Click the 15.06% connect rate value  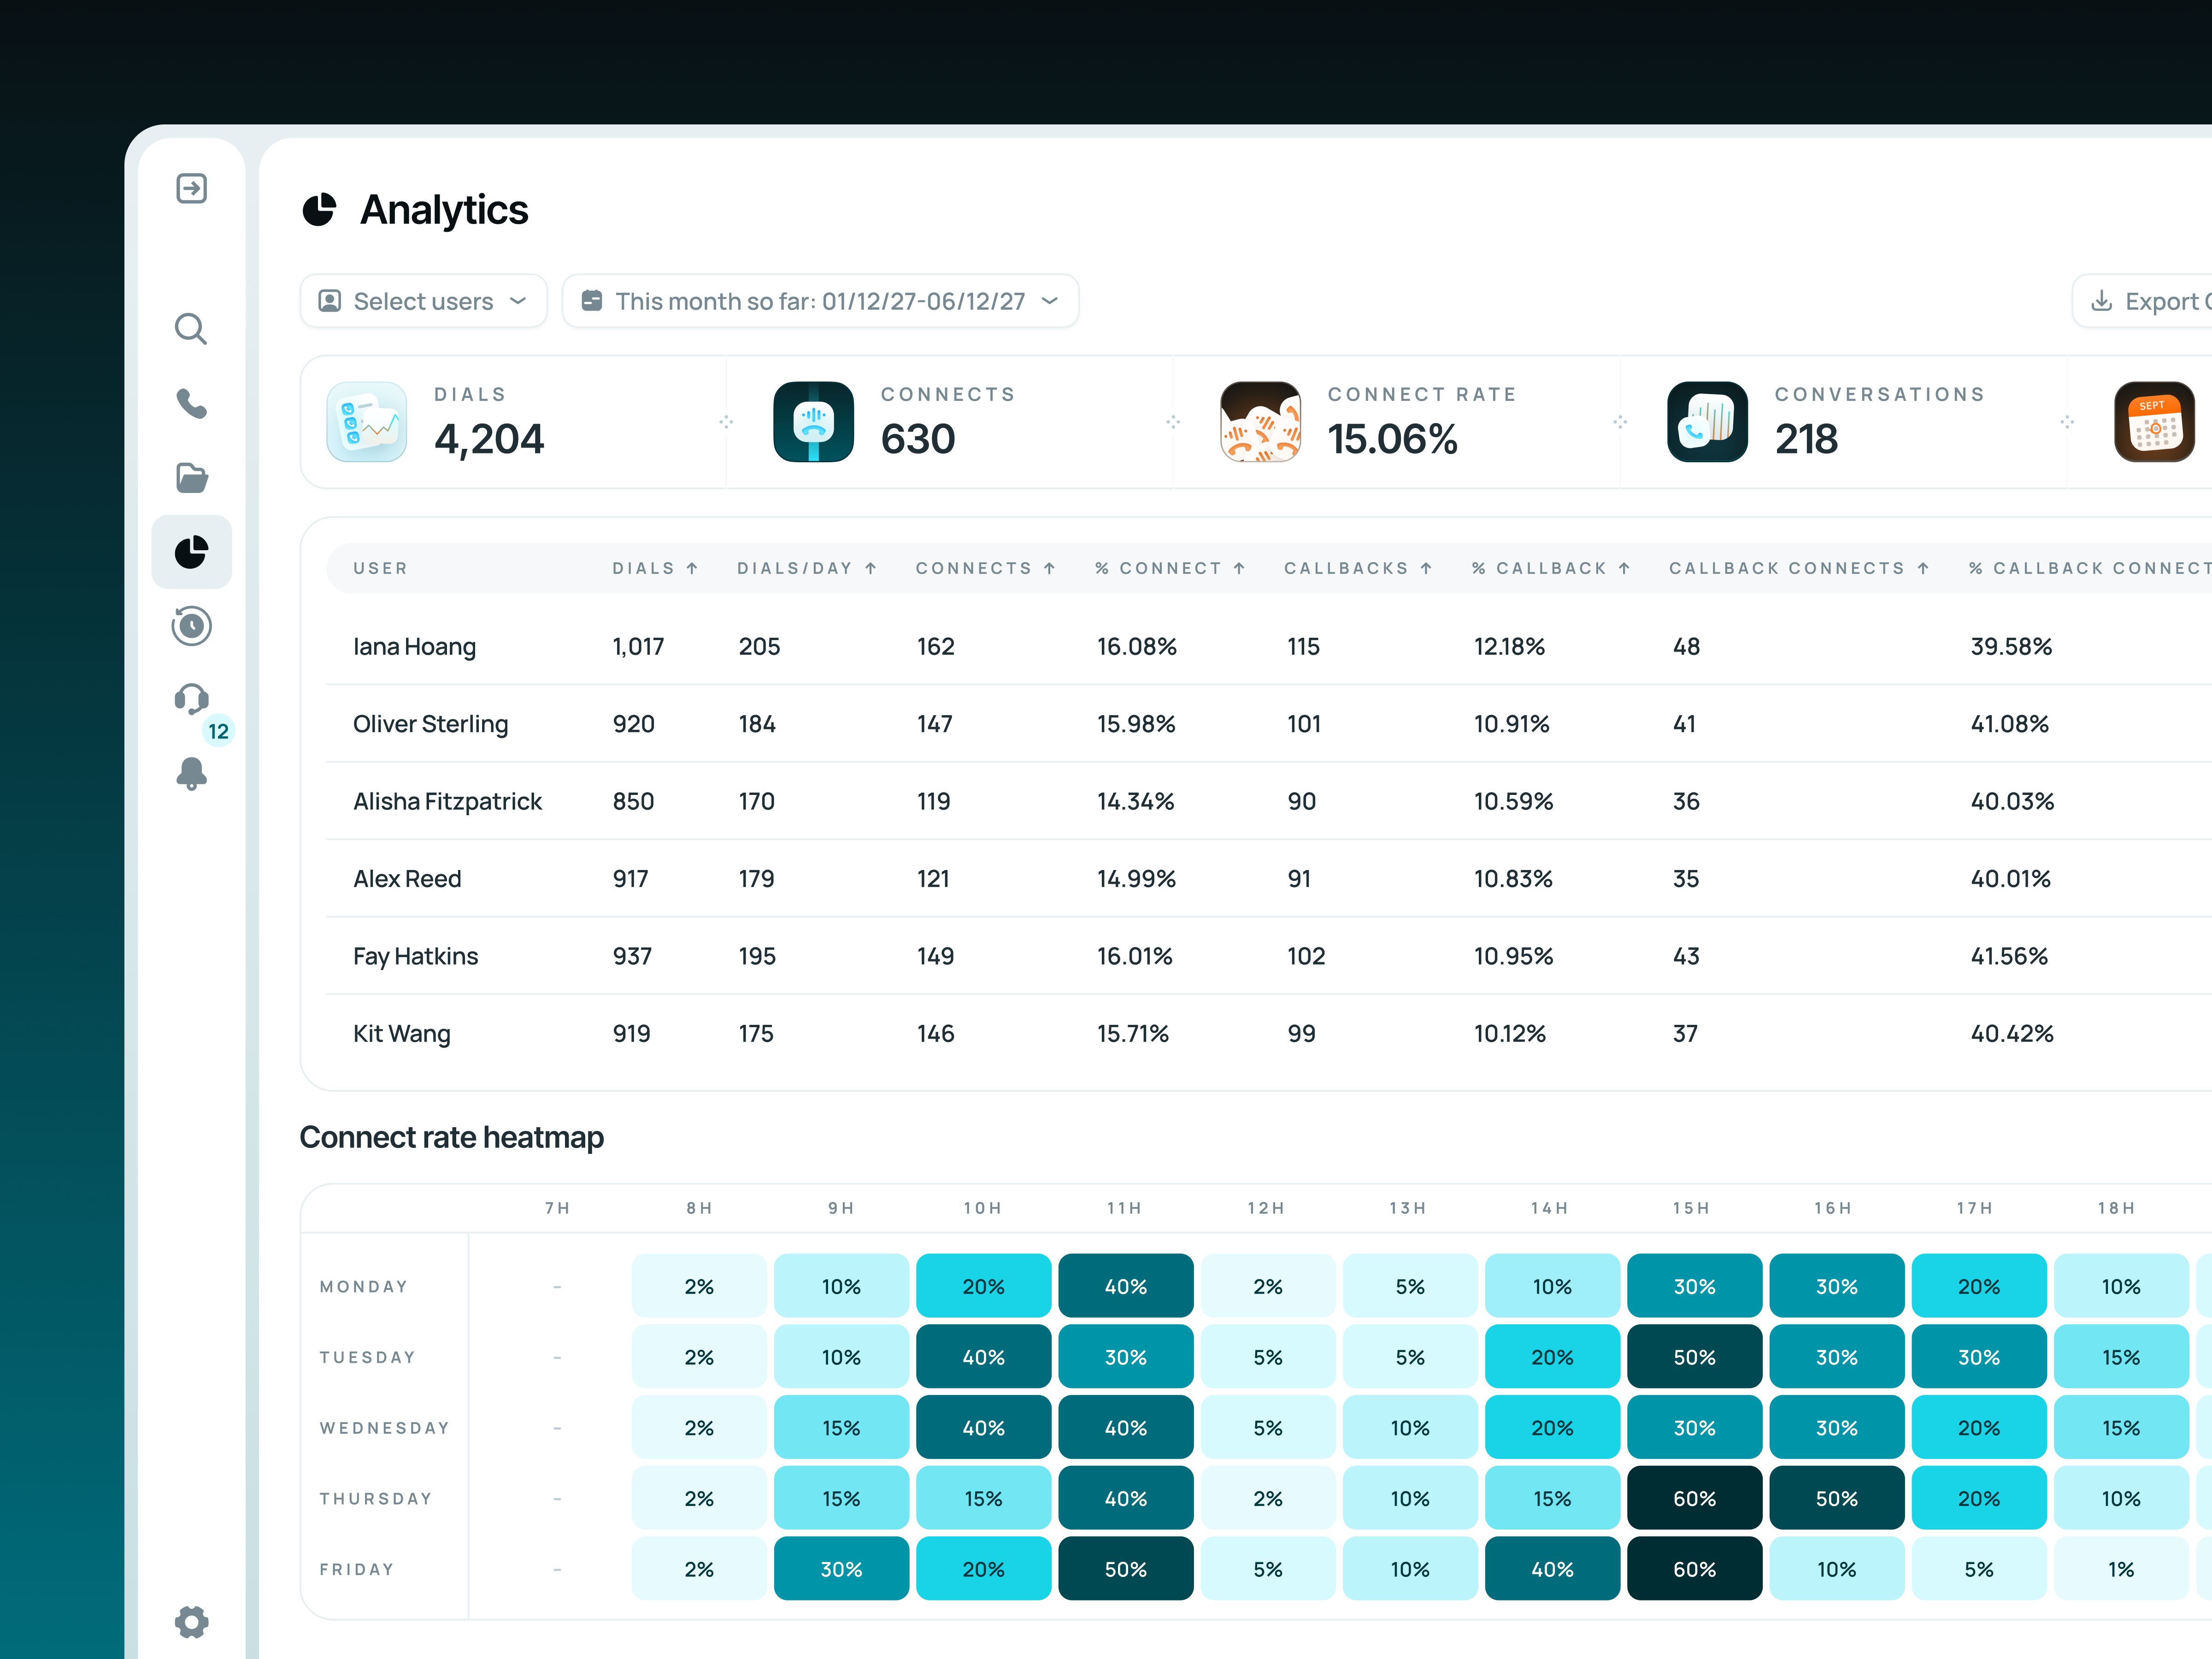tap(1392, 439)
